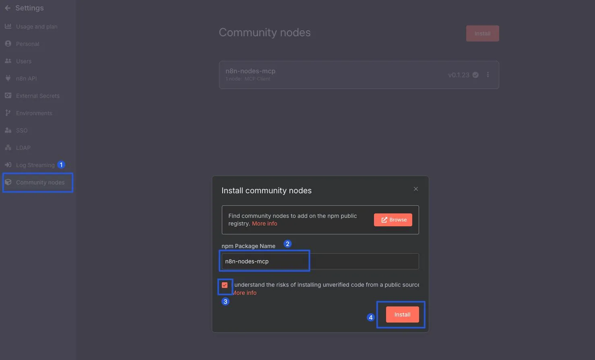The width and height of the screenshot is (595, 360).
Task: Open More info link under risks checkbox
Action: tap(245, 293)
